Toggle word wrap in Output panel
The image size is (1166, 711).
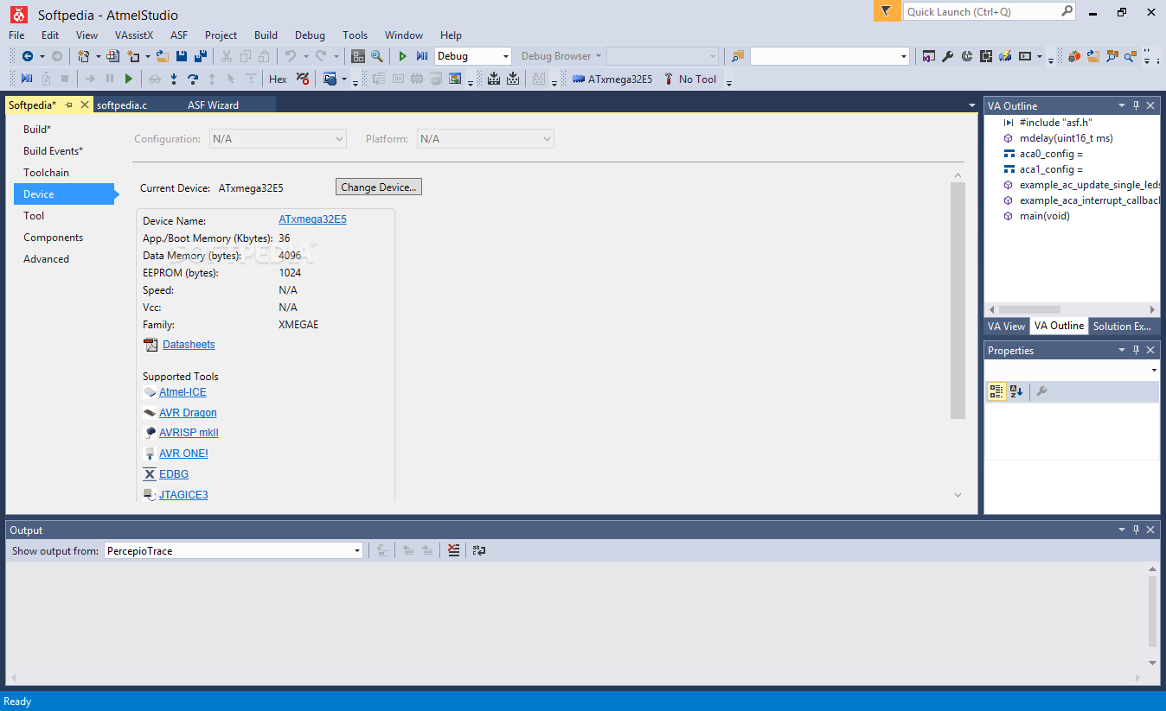pos(478,550)
